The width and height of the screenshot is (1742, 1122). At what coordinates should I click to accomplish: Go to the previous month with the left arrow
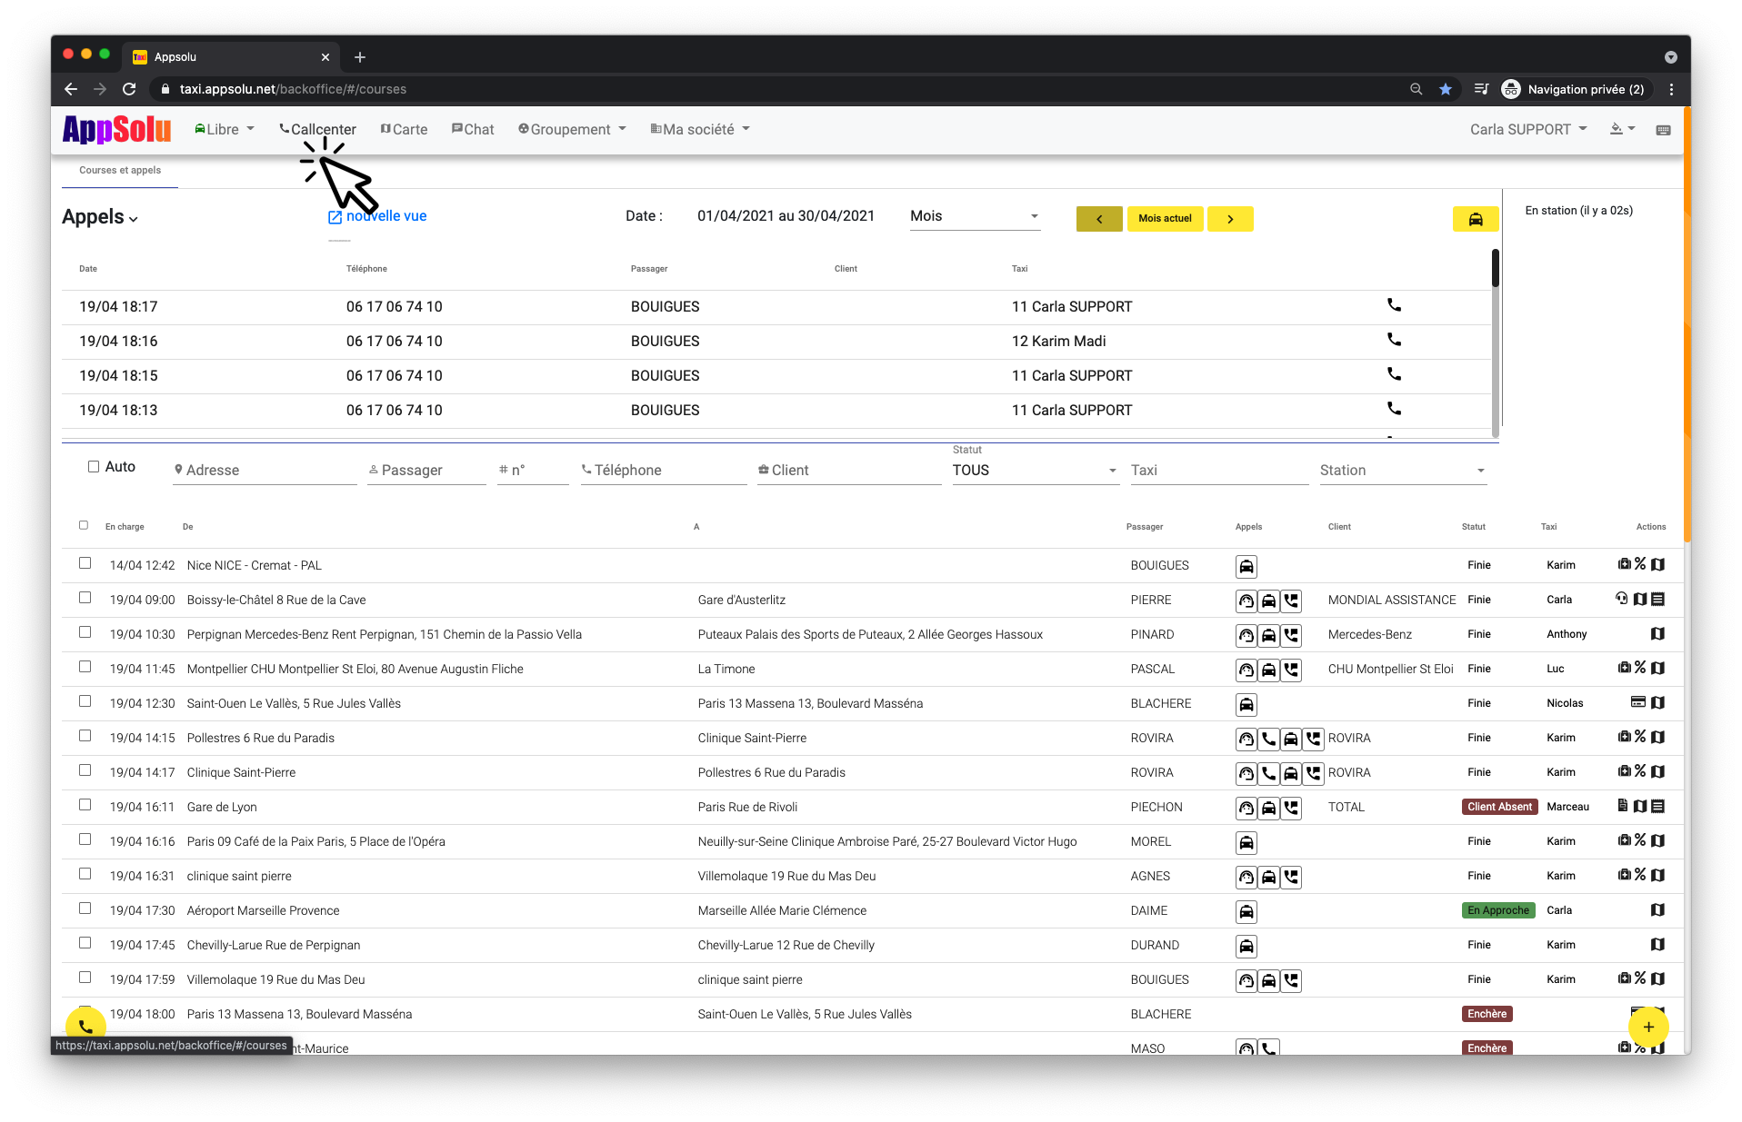tap(1099, 219)
